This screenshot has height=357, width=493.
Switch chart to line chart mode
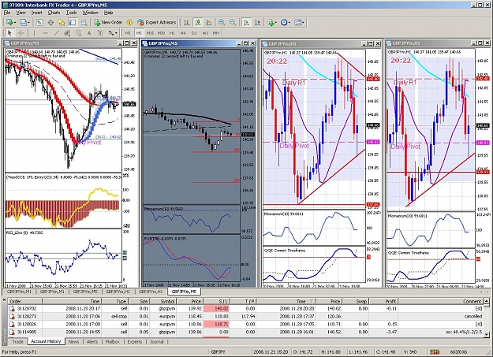209,22
